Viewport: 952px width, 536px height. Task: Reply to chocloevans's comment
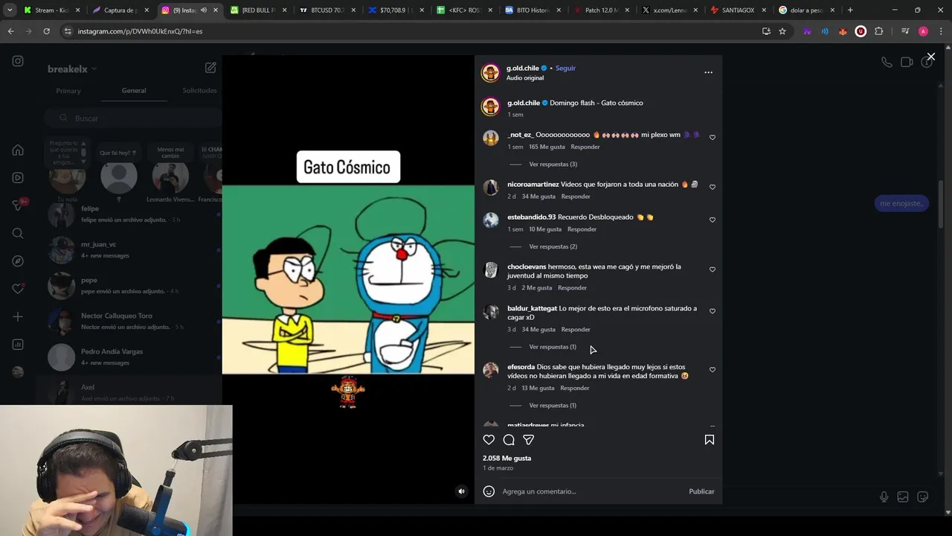[572, 288]
